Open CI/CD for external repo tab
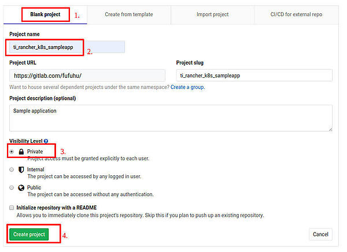 click(296, 14)
